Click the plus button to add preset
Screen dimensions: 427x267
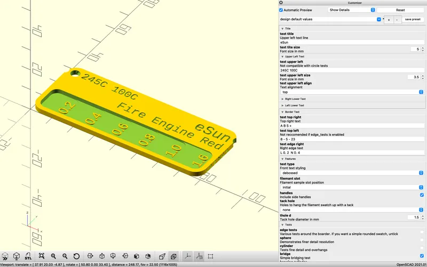tap(389, 20)
